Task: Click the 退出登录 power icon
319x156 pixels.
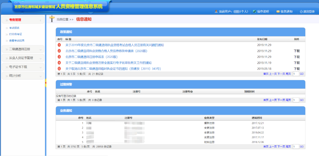Action: point(301,12)
